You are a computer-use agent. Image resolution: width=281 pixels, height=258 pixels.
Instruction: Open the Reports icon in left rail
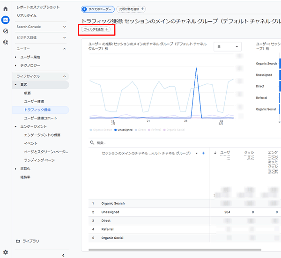(6, 20)
